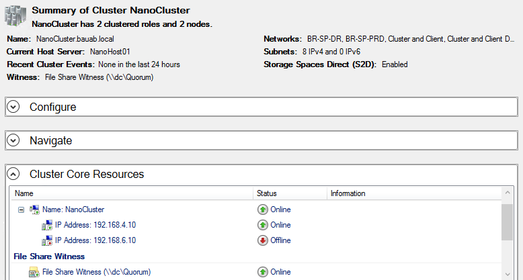Click 'NanoCluster has 2 clustered roles and 2 nodes'
523x280 pixels.
122,24
